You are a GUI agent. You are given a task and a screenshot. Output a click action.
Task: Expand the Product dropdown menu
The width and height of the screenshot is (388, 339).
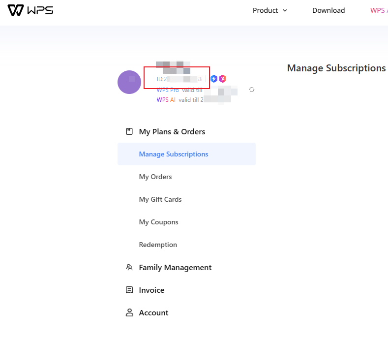point(269,10)
